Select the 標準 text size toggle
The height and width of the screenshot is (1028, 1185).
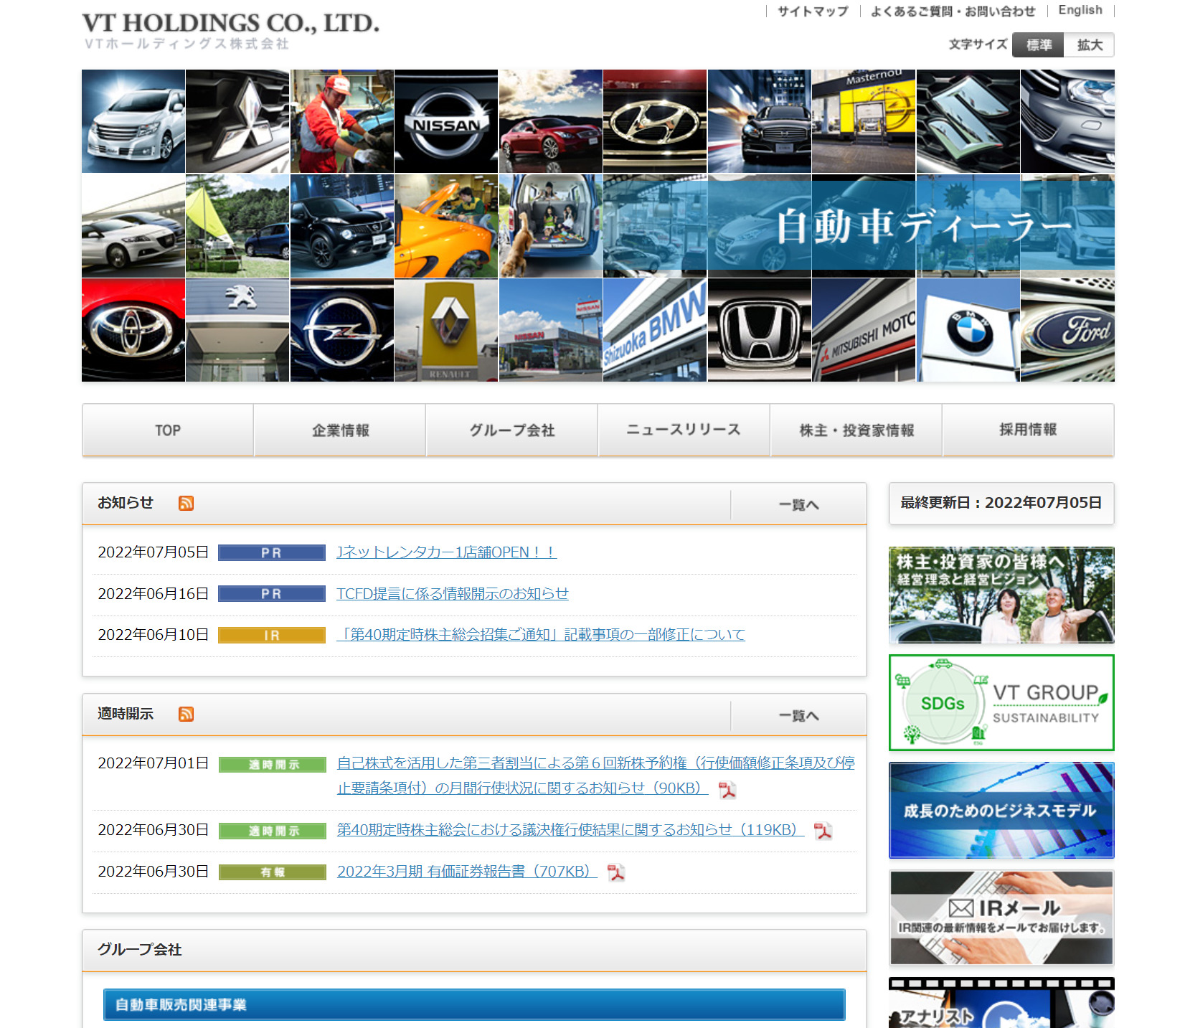coord(1038,44)
